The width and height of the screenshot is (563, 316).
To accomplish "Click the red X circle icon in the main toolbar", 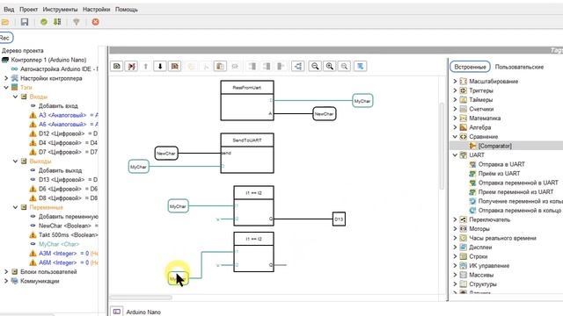I will [x=96, y=22].
